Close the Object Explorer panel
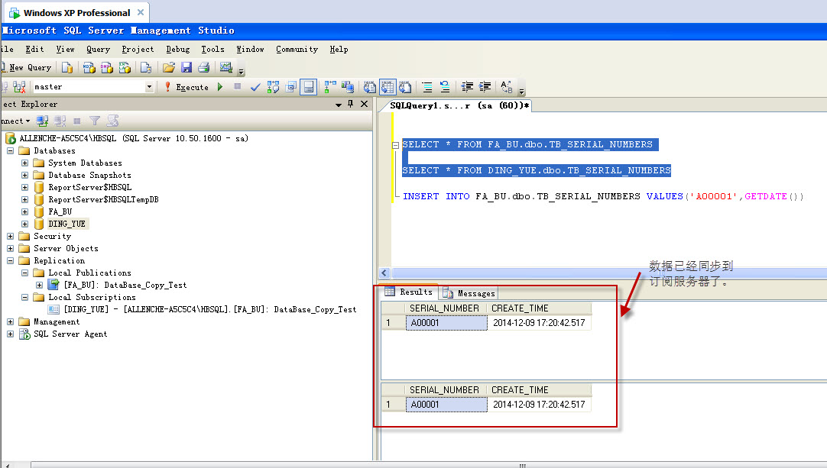 (364, 104)
